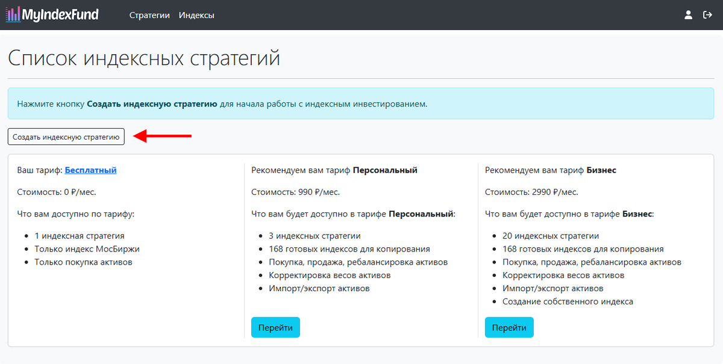Click the Создание собственного индекса list item
723x364 pixels.
pyautogui.click(x=568, y=301)
